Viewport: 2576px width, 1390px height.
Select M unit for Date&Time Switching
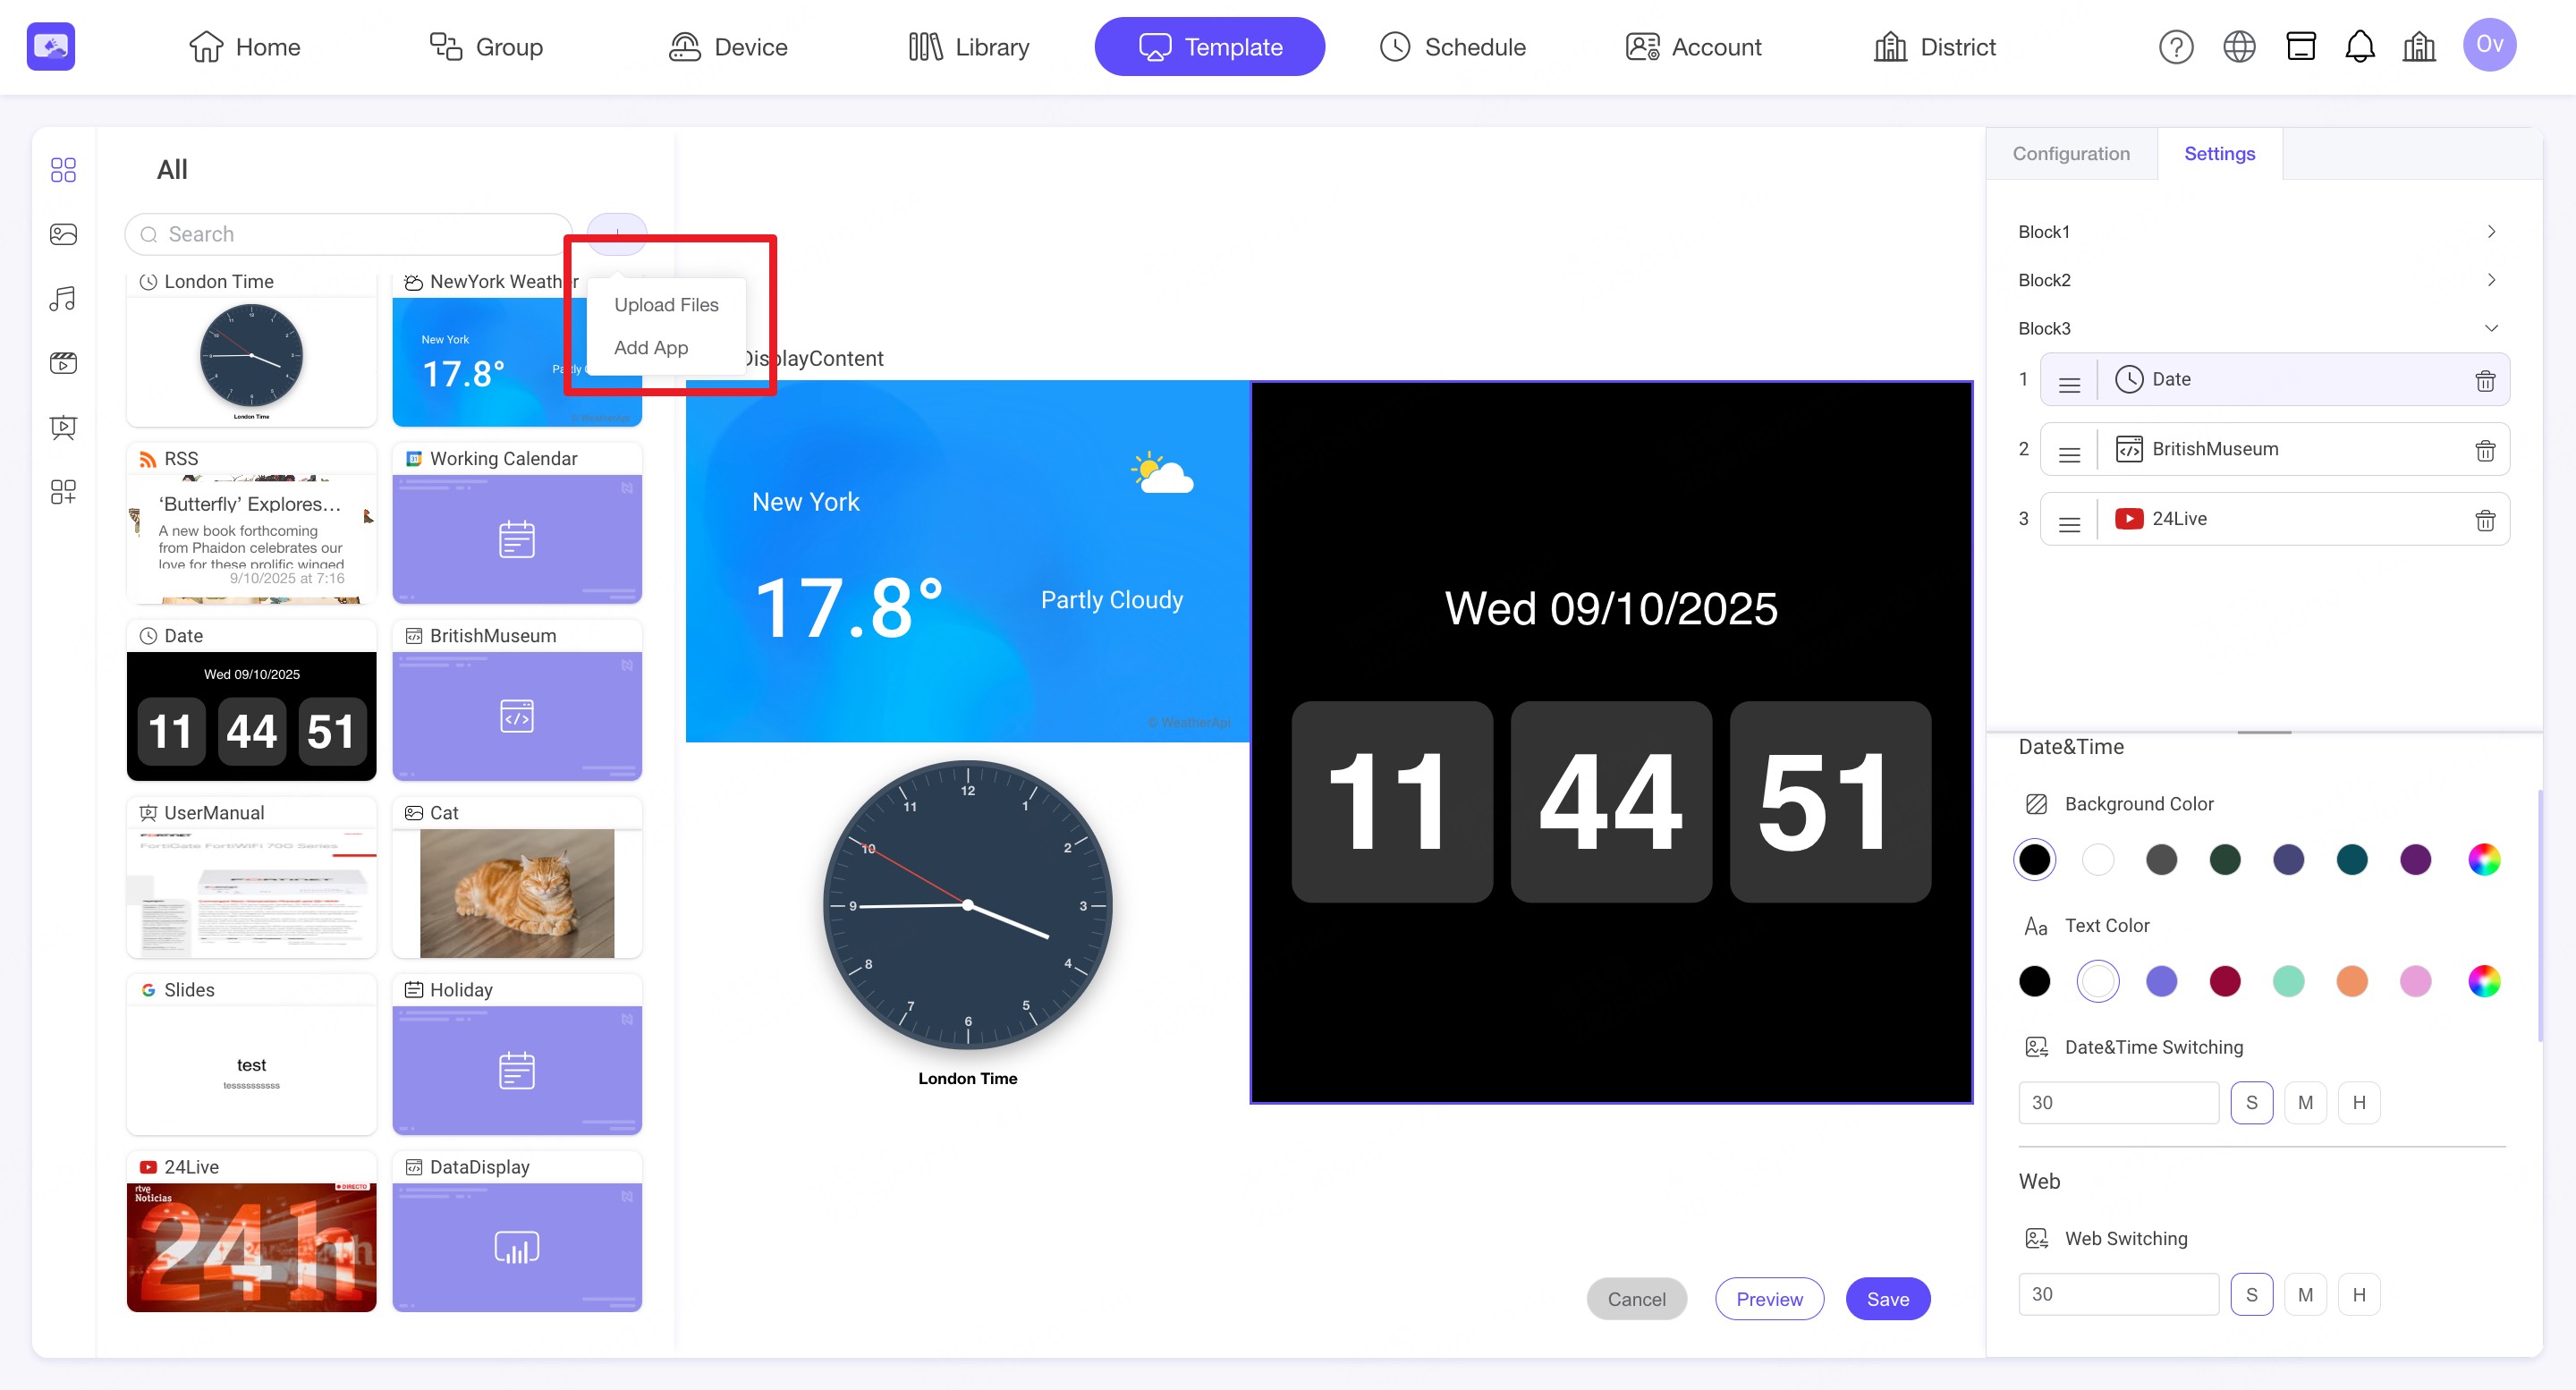(2304, 1102)
